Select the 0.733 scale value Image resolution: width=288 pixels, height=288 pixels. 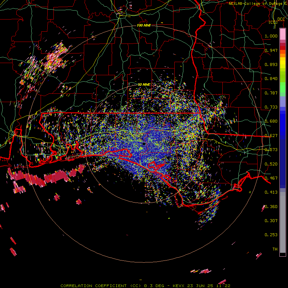271,107
